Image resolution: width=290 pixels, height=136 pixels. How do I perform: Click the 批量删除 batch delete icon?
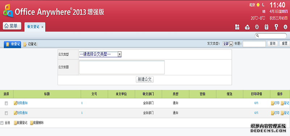[x=32, y=123]
